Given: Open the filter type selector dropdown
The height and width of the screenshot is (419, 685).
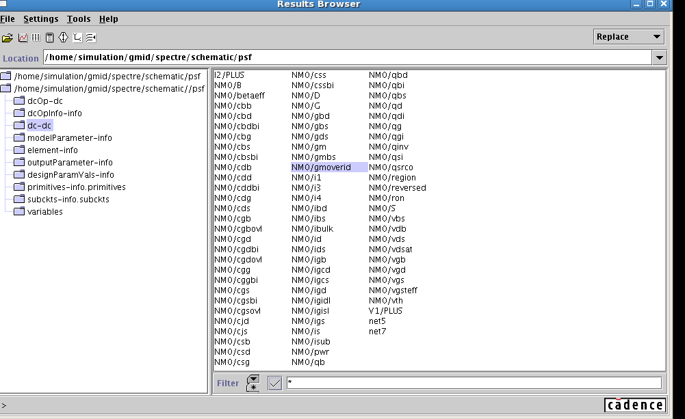Looking at the screenshot, I should (x=253, y=383).
